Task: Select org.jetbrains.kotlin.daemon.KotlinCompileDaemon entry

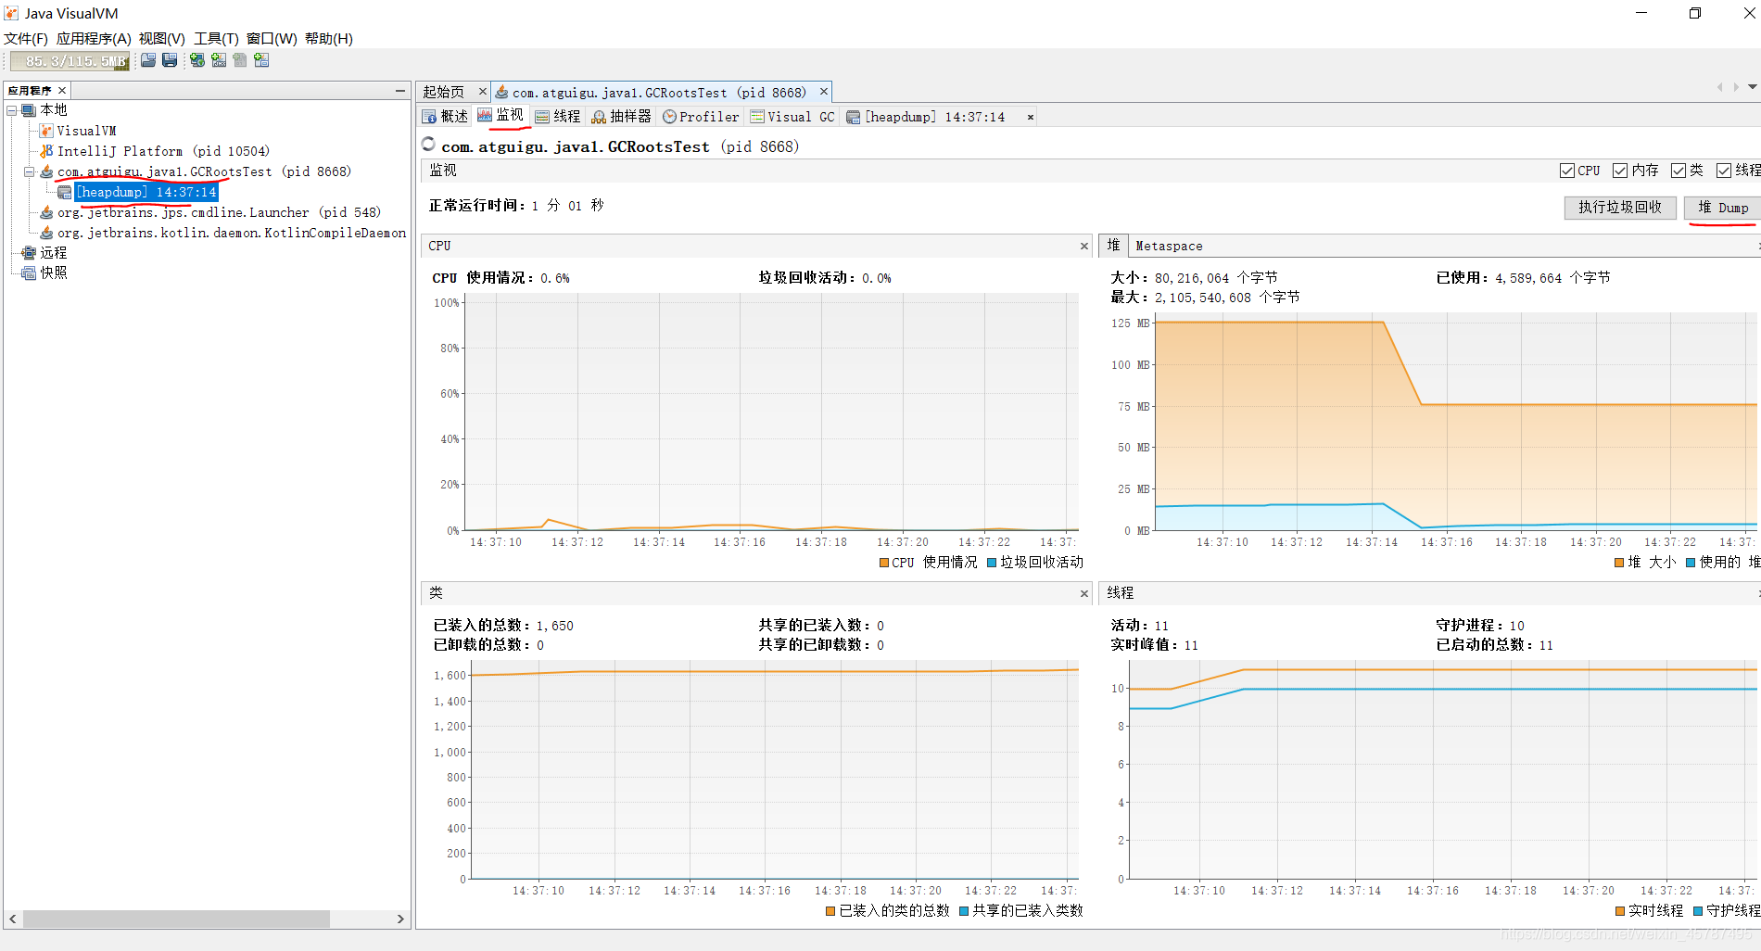Action: tap(232, 233)
